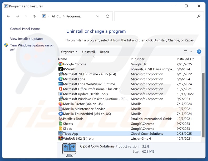Click Google LLC publisher cell
Image resolution: width=208 pixels, height=161 pixels.
pos(139,64)
